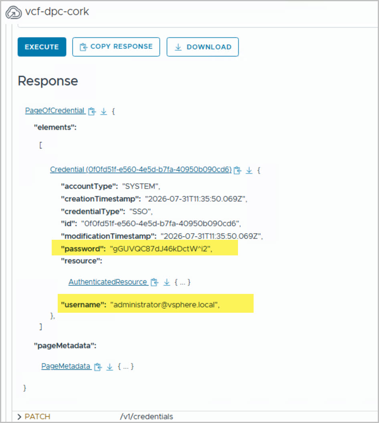Viewport: 379px width, 423px height.
Task: Click the creationTimestamp value 2026-07-31T11:35:50.069Z
Action: click(196, 199)
